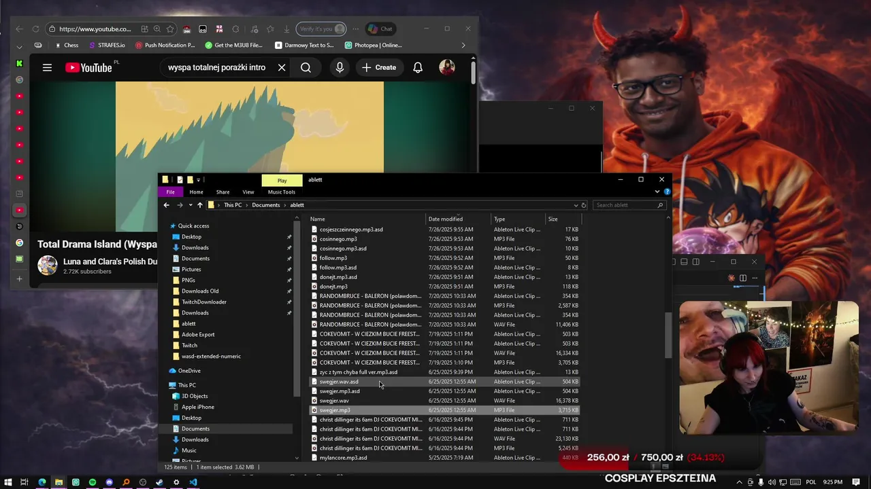Open Luna and Clara's channel avatar
The height and width of the screenshot is (489, 871).
48,266
